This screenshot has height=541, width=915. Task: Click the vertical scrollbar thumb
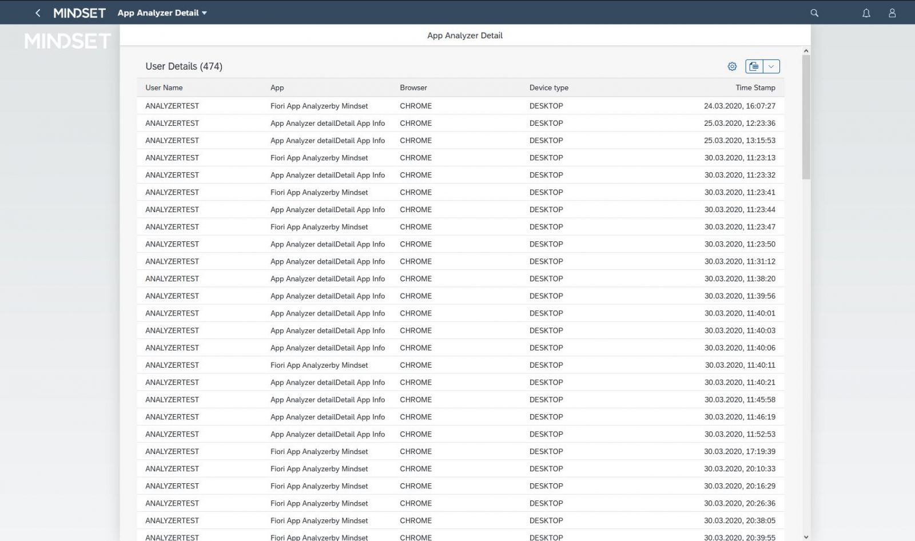click(x=806, y=117)
